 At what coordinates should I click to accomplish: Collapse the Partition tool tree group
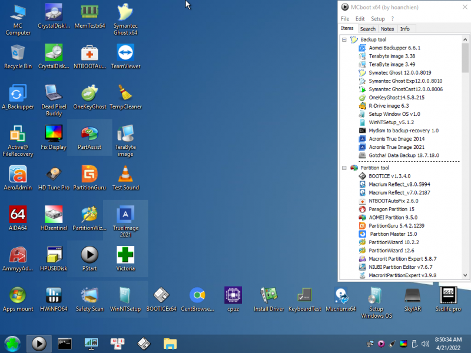tap(344, 168)
